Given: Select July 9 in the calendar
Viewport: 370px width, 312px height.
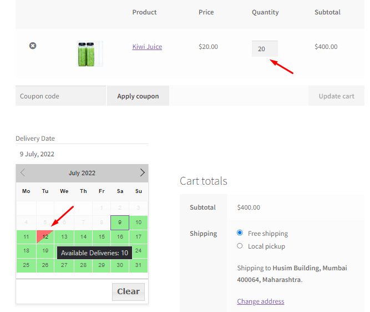Looking at the screenshot, I should (x=120, y=222).
